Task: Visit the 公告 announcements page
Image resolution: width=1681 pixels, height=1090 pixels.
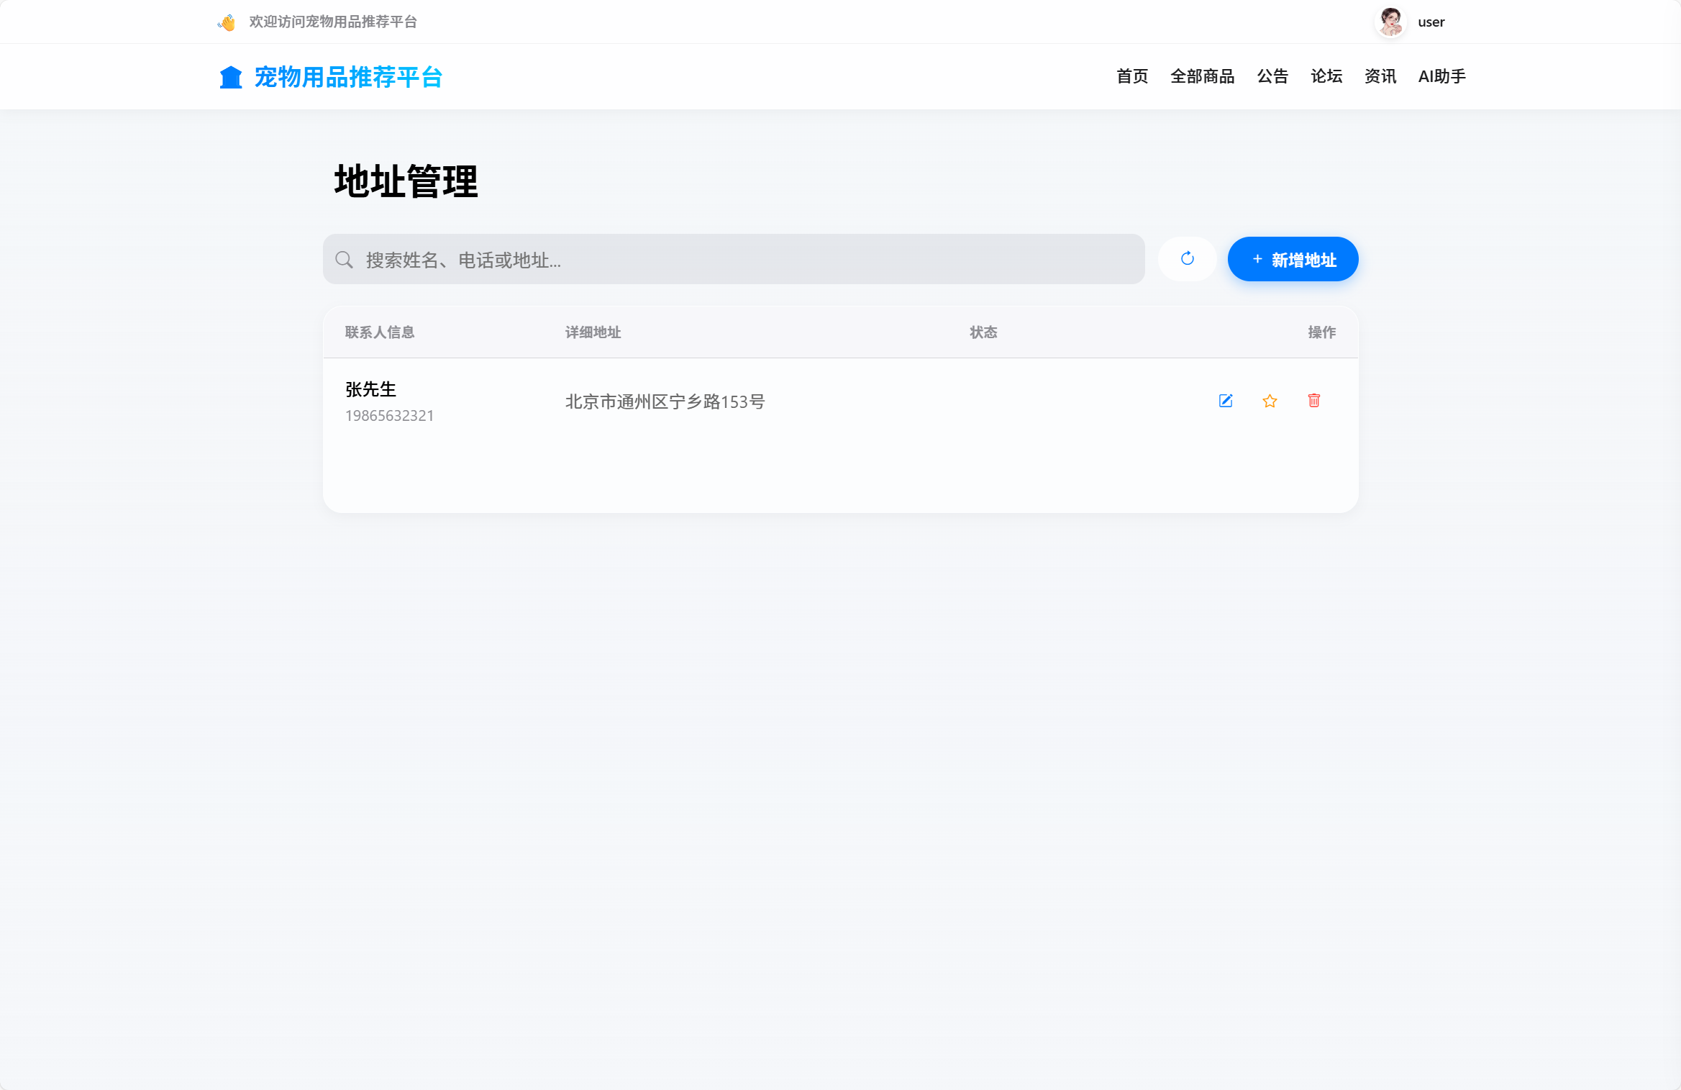Action: [1272, 76]
